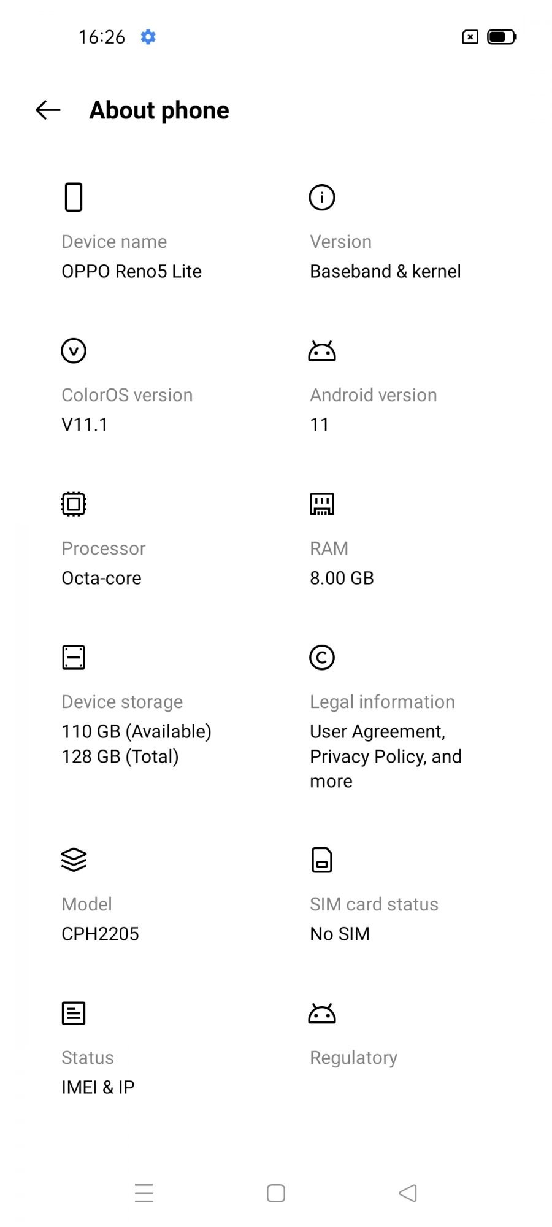Tap the Status document icon

74,1014
